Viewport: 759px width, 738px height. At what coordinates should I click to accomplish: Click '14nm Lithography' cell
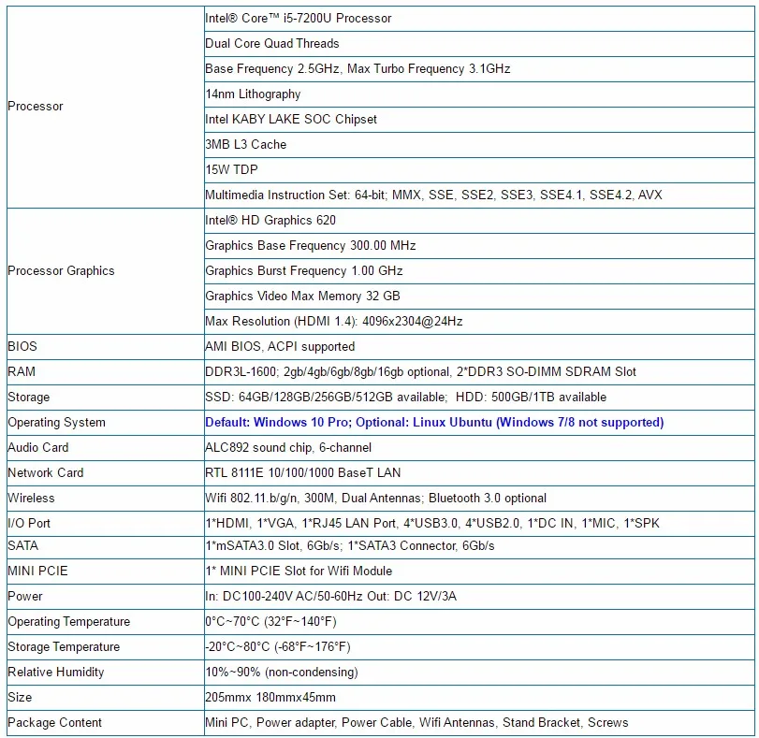(x=479, y=94)
